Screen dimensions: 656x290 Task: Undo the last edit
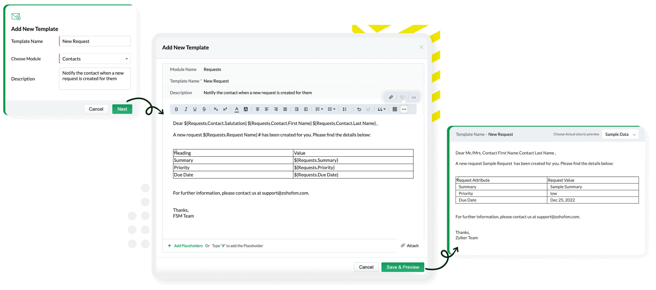point(359,109)
